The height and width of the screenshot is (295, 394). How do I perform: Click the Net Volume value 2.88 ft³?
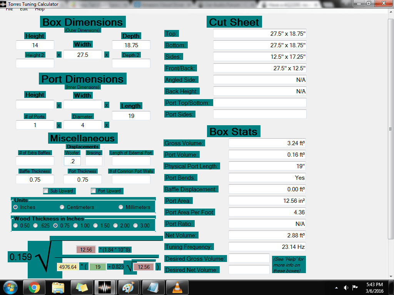[x=267, y=235]
